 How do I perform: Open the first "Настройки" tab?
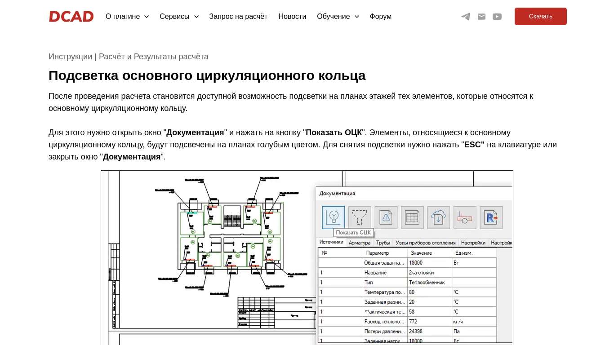click(473, 243)
